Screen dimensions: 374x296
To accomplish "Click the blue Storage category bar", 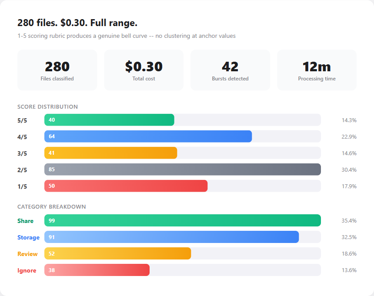I will [x=171, y=237].
